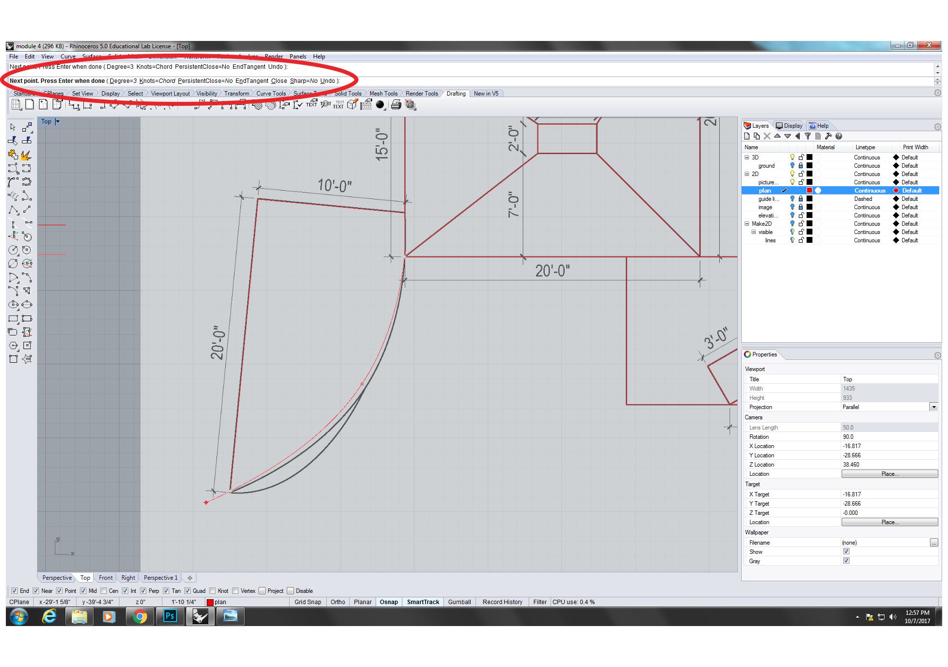
Task: Click the new layer icon in Layers panel
Action: point(747,136)
